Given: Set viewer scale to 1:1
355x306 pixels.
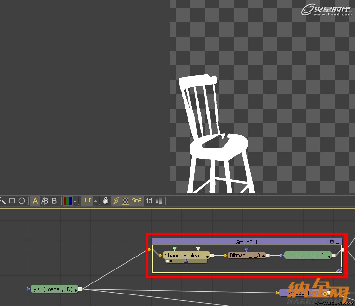Looking at the screenshot, I should point(149,201).
